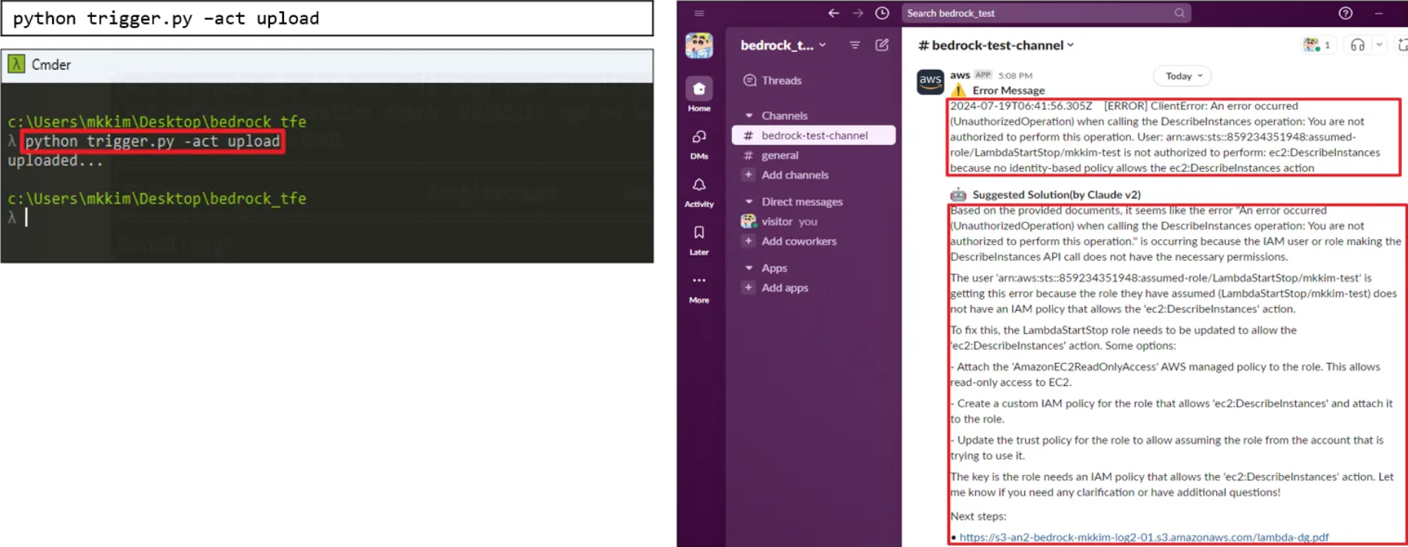Collapse the Channels section
The height and width of the screenshot is (547, 1408).
click(749, 116)
